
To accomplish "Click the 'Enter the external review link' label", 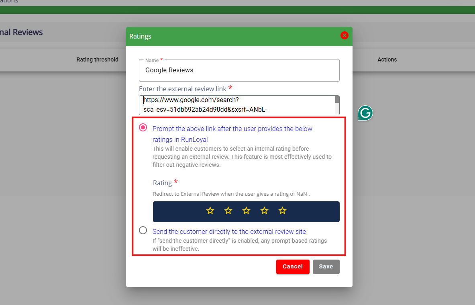I will click(x=183, y=89).
